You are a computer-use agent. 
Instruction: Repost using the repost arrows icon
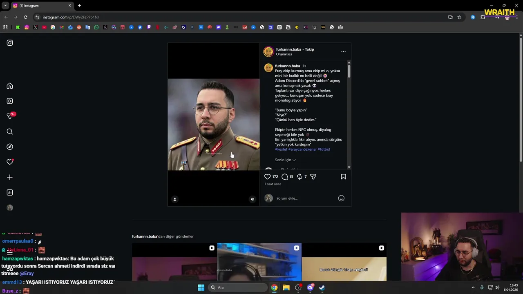tap(299, 176)
